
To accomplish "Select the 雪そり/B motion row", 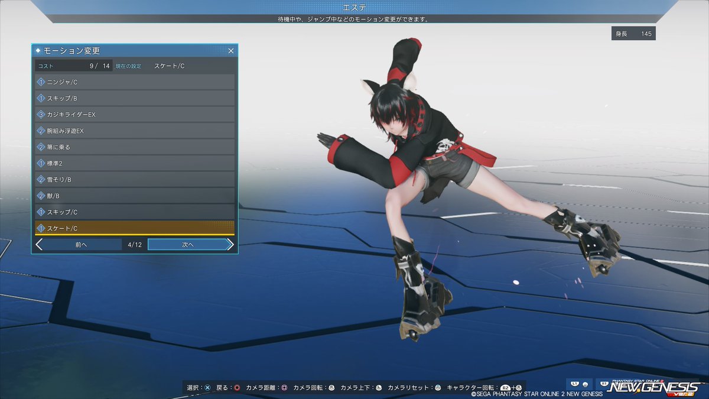I will pyautogui.click(x=135, y=179).
